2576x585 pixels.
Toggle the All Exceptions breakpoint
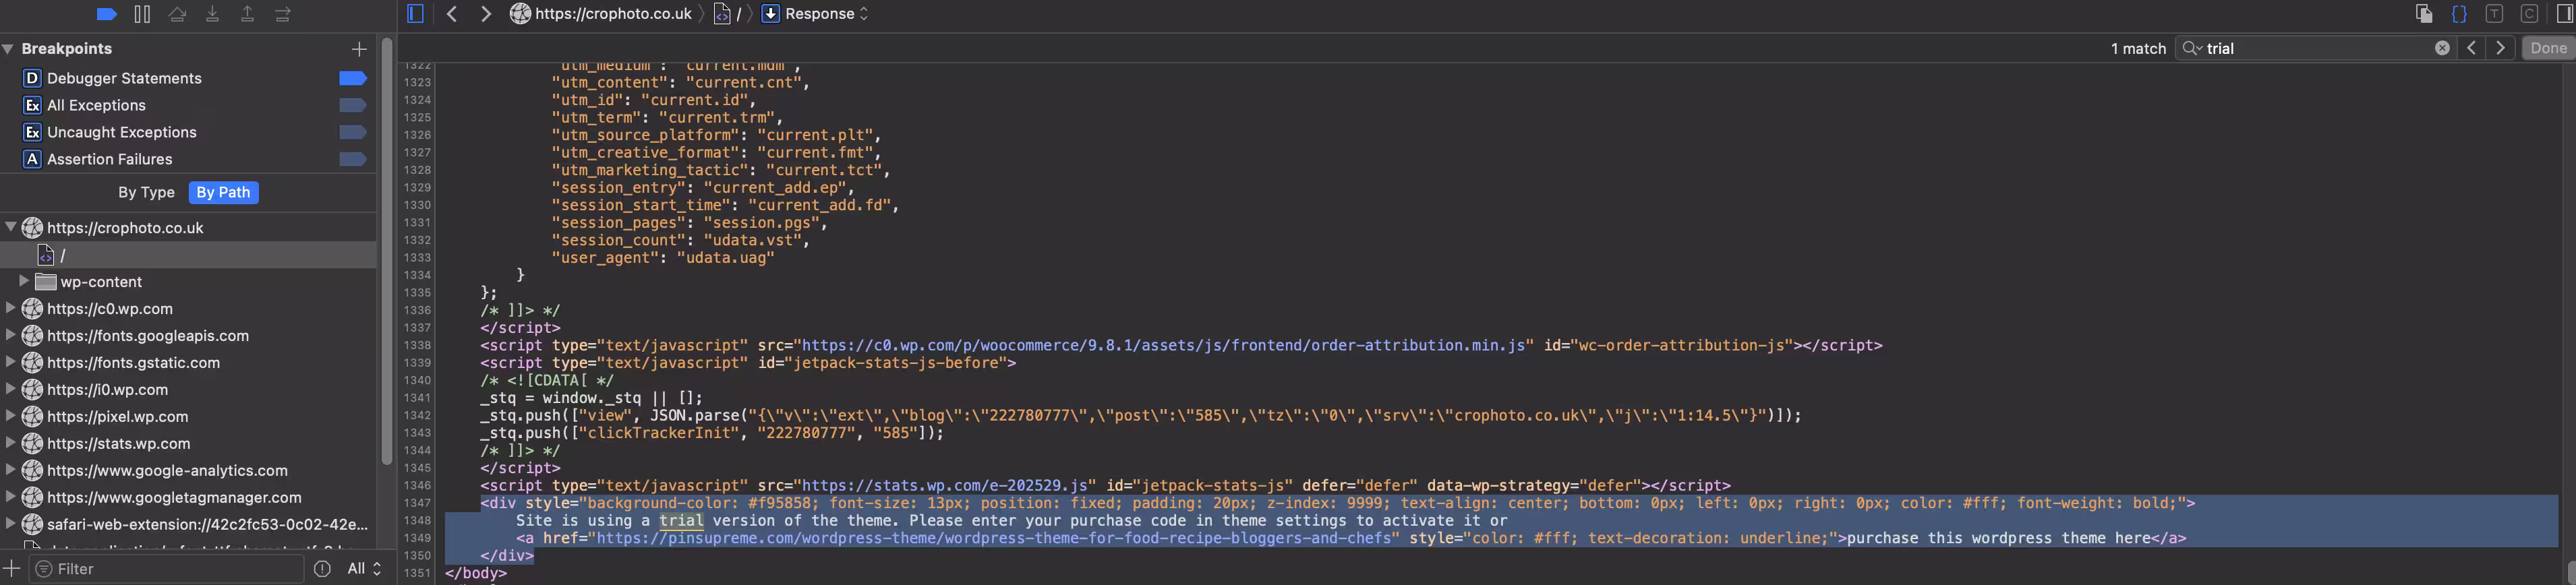click(353, 105)
